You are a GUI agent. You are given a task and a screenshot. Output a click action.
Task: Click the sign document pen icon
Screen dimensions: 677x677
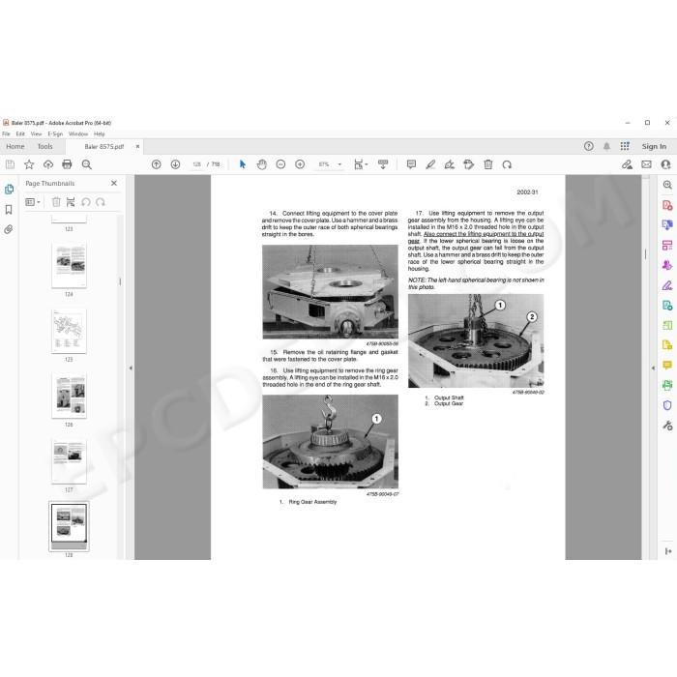[450, 164]
